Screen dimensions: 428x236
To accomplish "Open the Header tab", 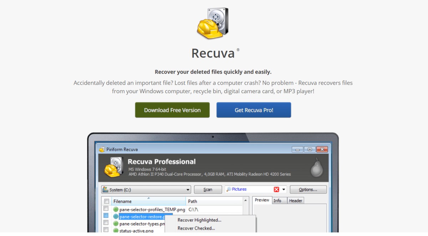I will point(296,201).
